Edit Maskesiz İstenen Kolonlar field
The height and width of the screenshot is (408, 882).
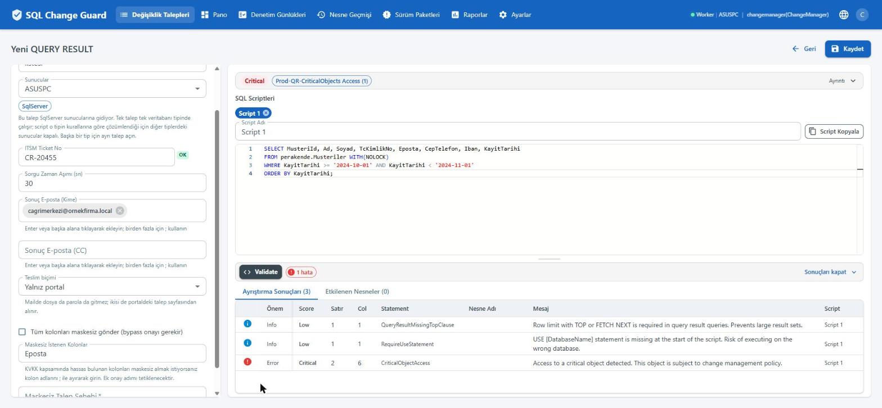coord(112,353)
